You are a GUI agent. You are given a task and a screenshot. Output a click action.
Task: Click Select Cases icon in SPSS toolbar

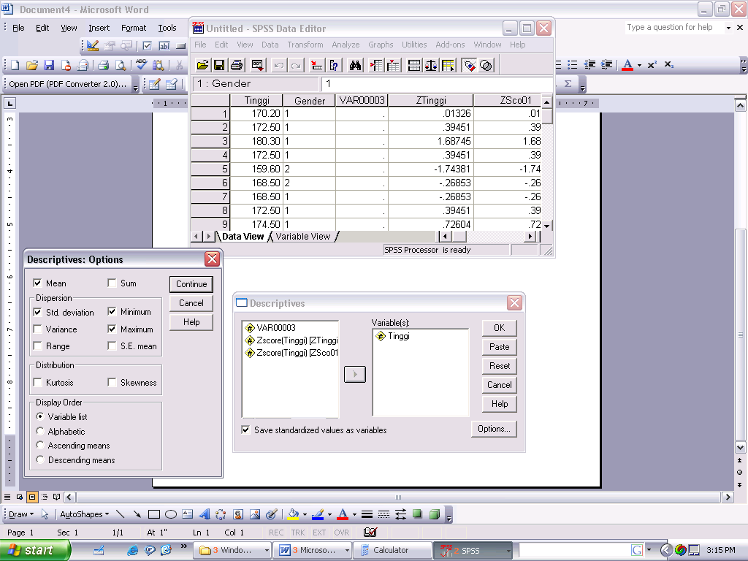click(449, 65)
